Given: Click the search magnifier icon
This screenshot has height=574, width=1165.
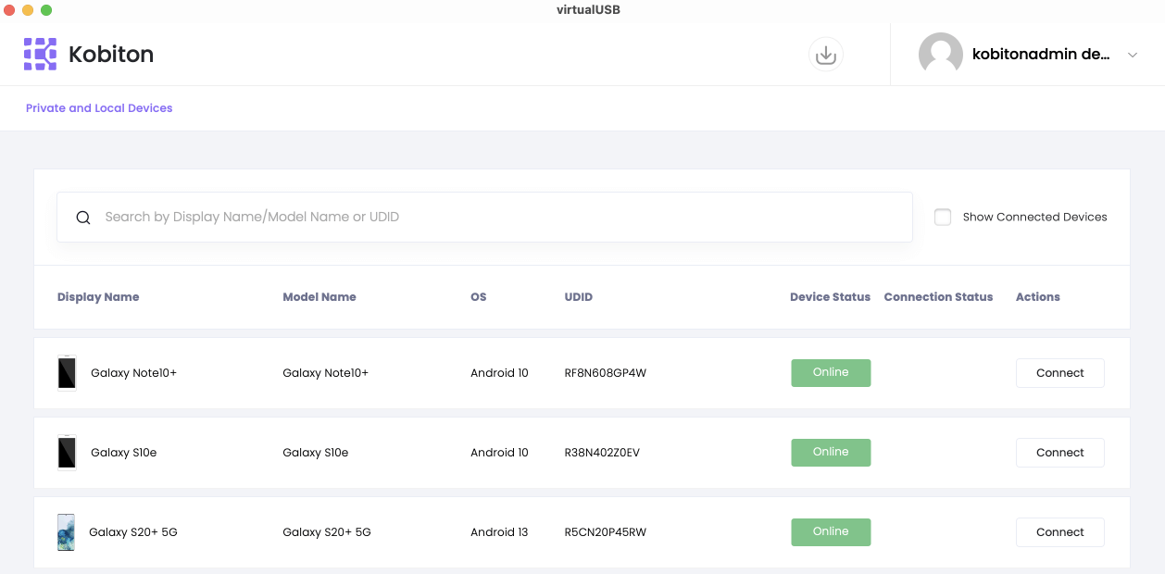Looking at the screenshot, I should tap(83, 218).
